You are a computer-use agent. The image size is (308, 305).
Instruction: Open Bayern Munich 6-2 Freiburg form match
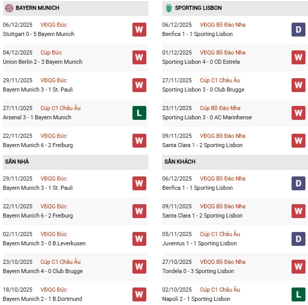coord(38,145)
